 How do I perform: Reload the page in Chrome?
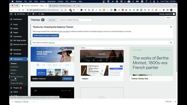click(x=19, y=10)
